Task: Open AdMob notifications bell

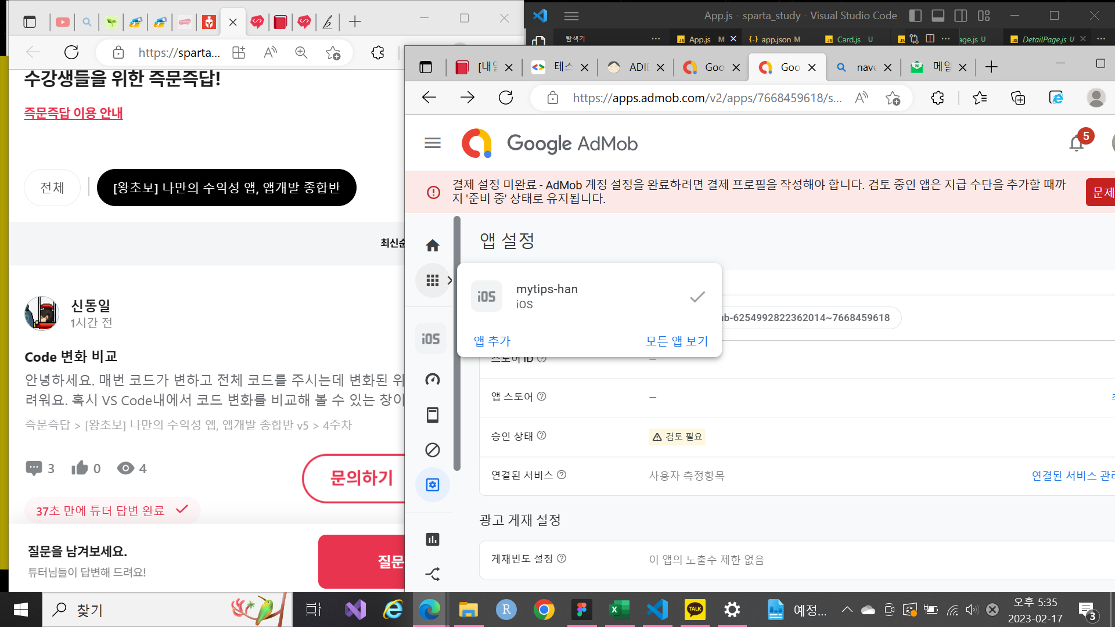Action: (1077, 143)
